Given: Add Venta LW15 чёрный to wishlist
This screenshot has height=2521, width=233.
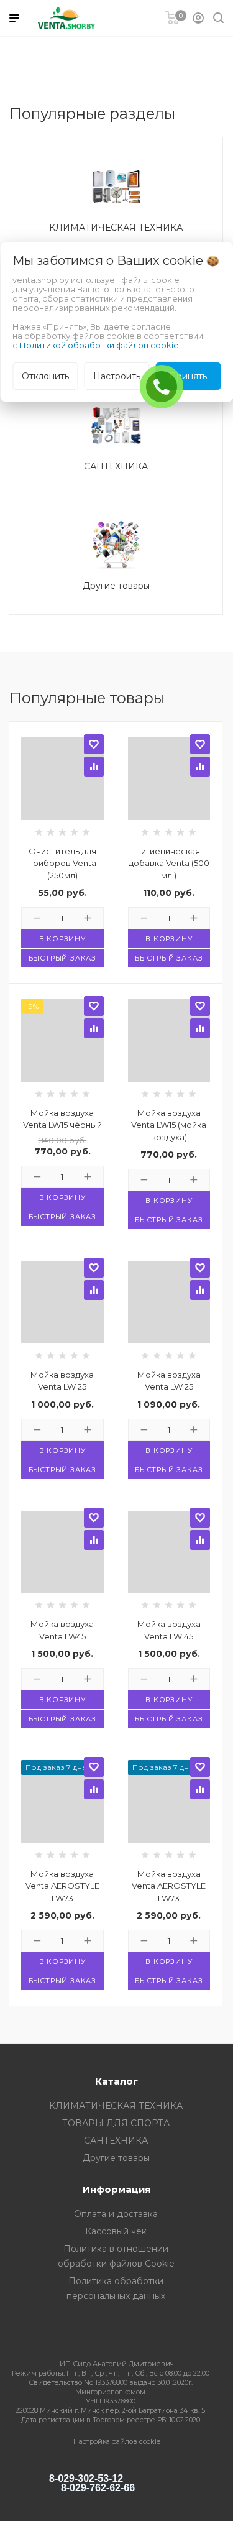Looking at the screenshot, I should (93, 1005).
